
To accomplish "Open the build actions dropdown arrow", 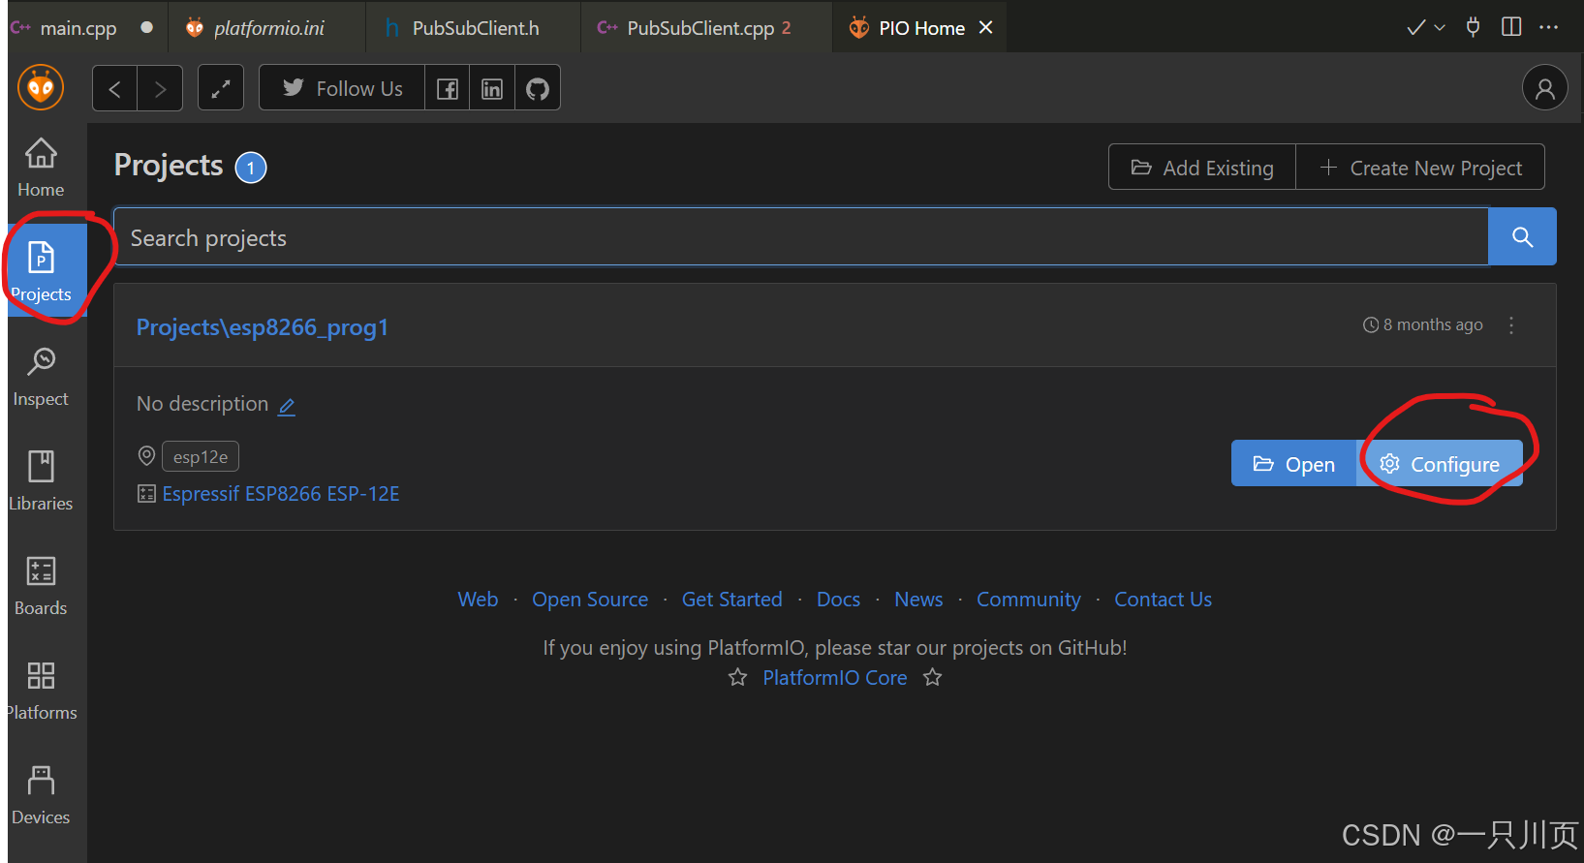I will (1440, 27).
